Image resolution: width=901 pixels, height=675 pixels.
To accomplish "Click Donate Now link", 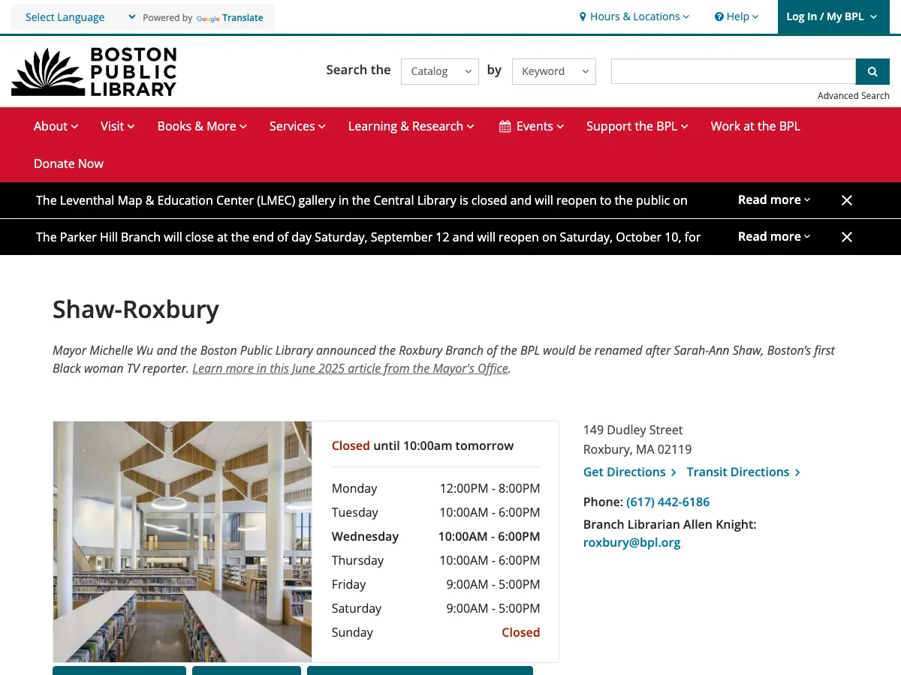I will point(68,163).
